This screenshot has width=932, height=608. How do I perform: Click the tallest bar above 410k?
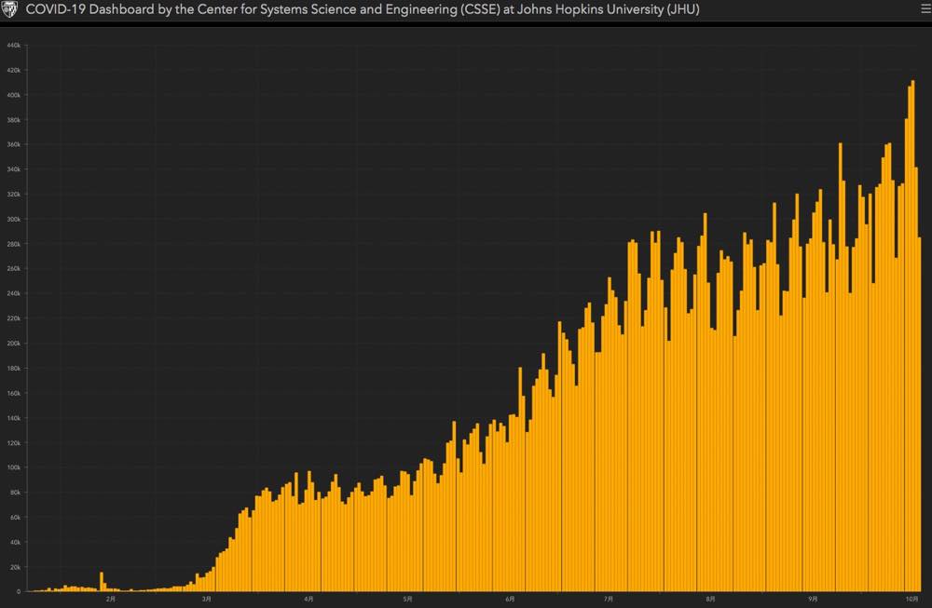point(913,336)
